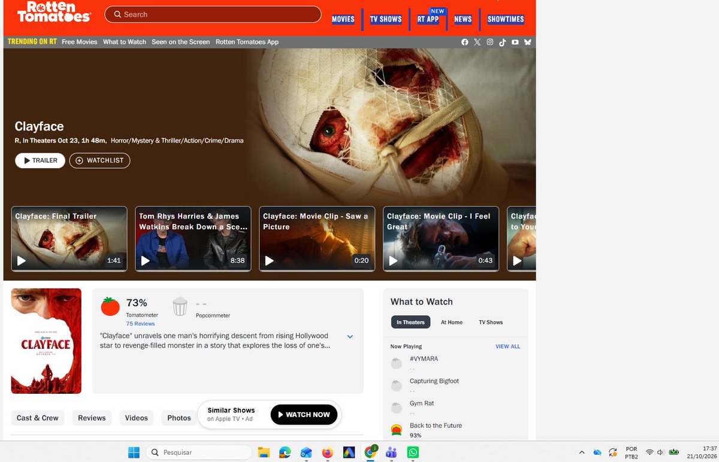This screenshot has height=462, width=719.
Task: Open the Movies menu
Action: [x=343, y=19]
